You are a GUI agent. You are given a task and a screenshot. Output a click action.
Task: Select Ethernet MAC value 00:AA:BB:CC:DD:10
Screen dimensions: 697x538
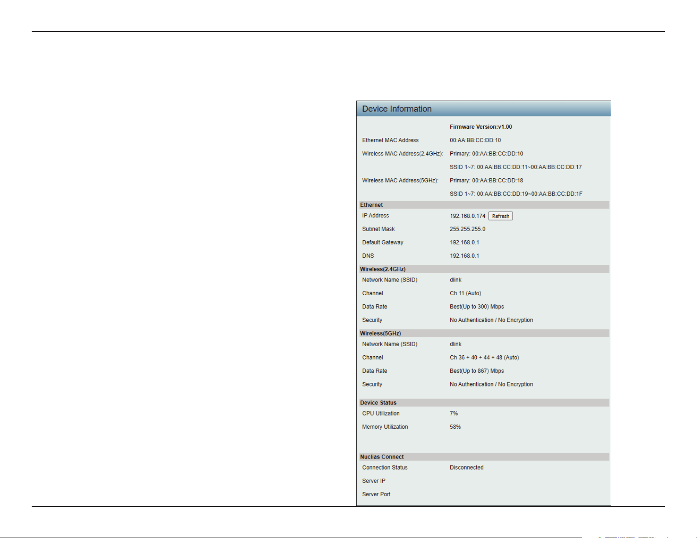click(x=475, y=140)
